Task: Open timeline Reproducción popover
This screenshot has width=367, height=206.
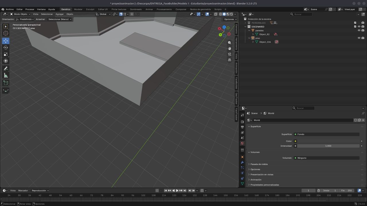Action: [40, 191]
